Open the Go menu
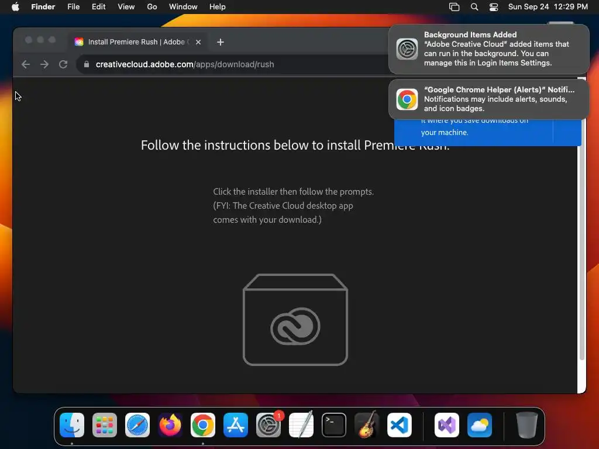This screenshot has width=599, height=449. (x=152, y=7)
